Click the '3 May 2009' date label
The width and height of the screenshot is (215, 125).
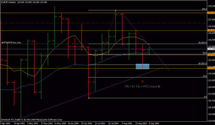[33, 123]
